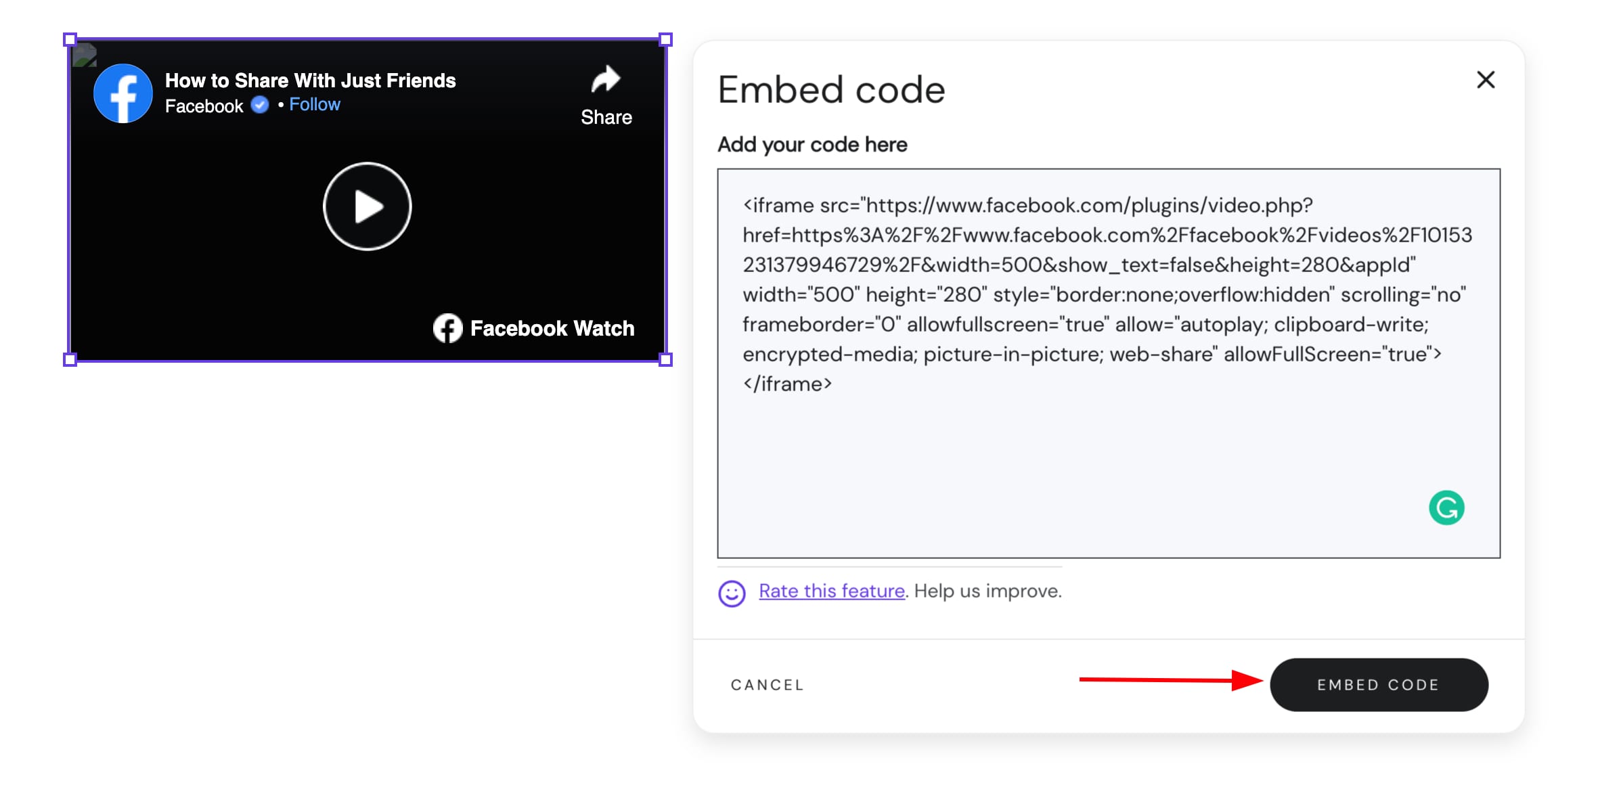Click the top-right resize handle of the embed
1600x785 pixels.
click(665, 39)
